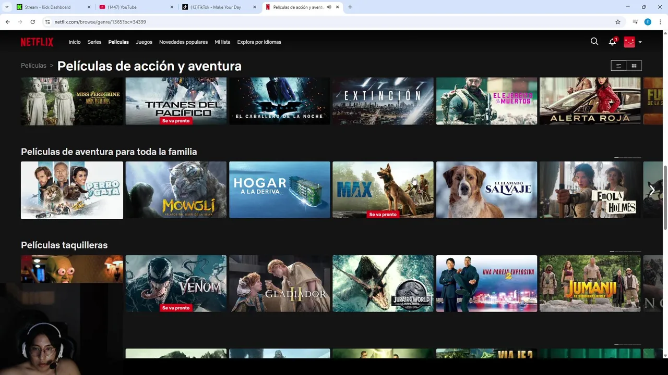Open El Ejército de los Muertos thumbnail
This screenshot has height=375, width=668.
pos(486,101)
